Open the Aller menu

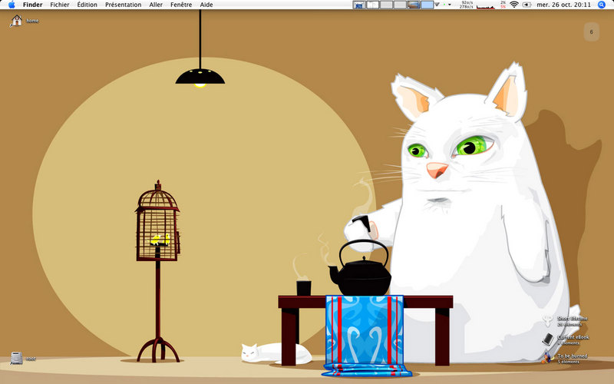[x=156, y=5]
